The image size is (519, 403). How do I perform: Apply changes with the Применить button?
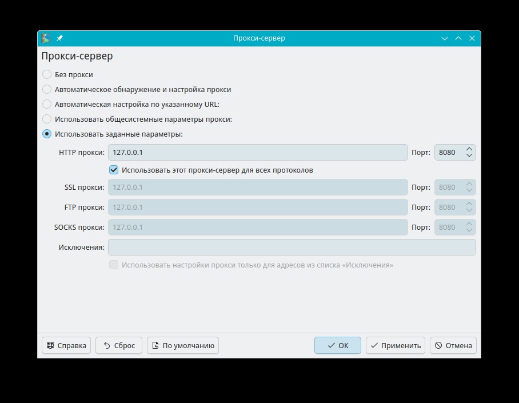click(x=396, y=345)
